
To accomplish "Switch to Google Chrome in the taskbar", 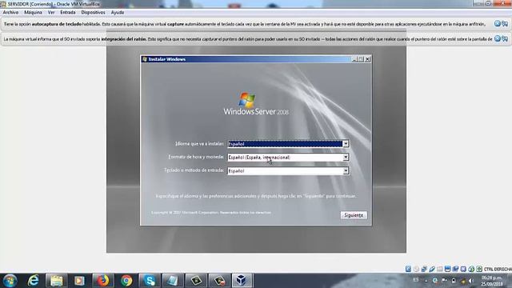I will [126, 281].
